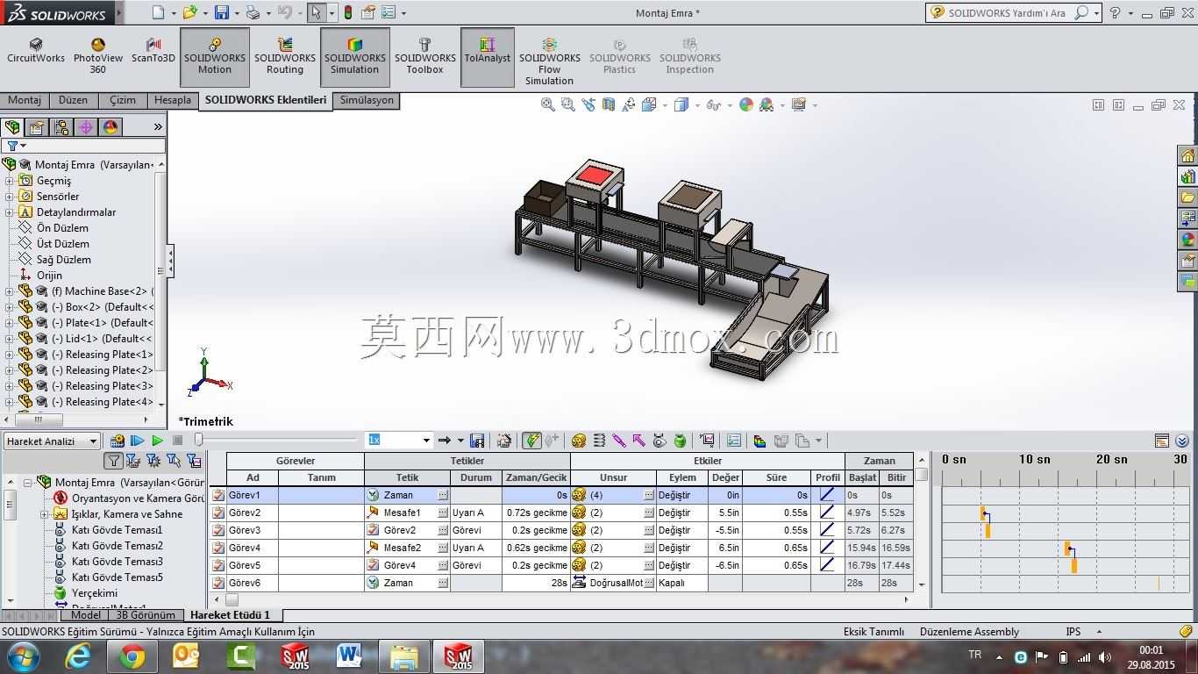Image resolution: width=1198 pixels, height=674 pixels.
Task: Open Motion Study Properties icon
Action: pyautogui.click(x=734, y=441)
